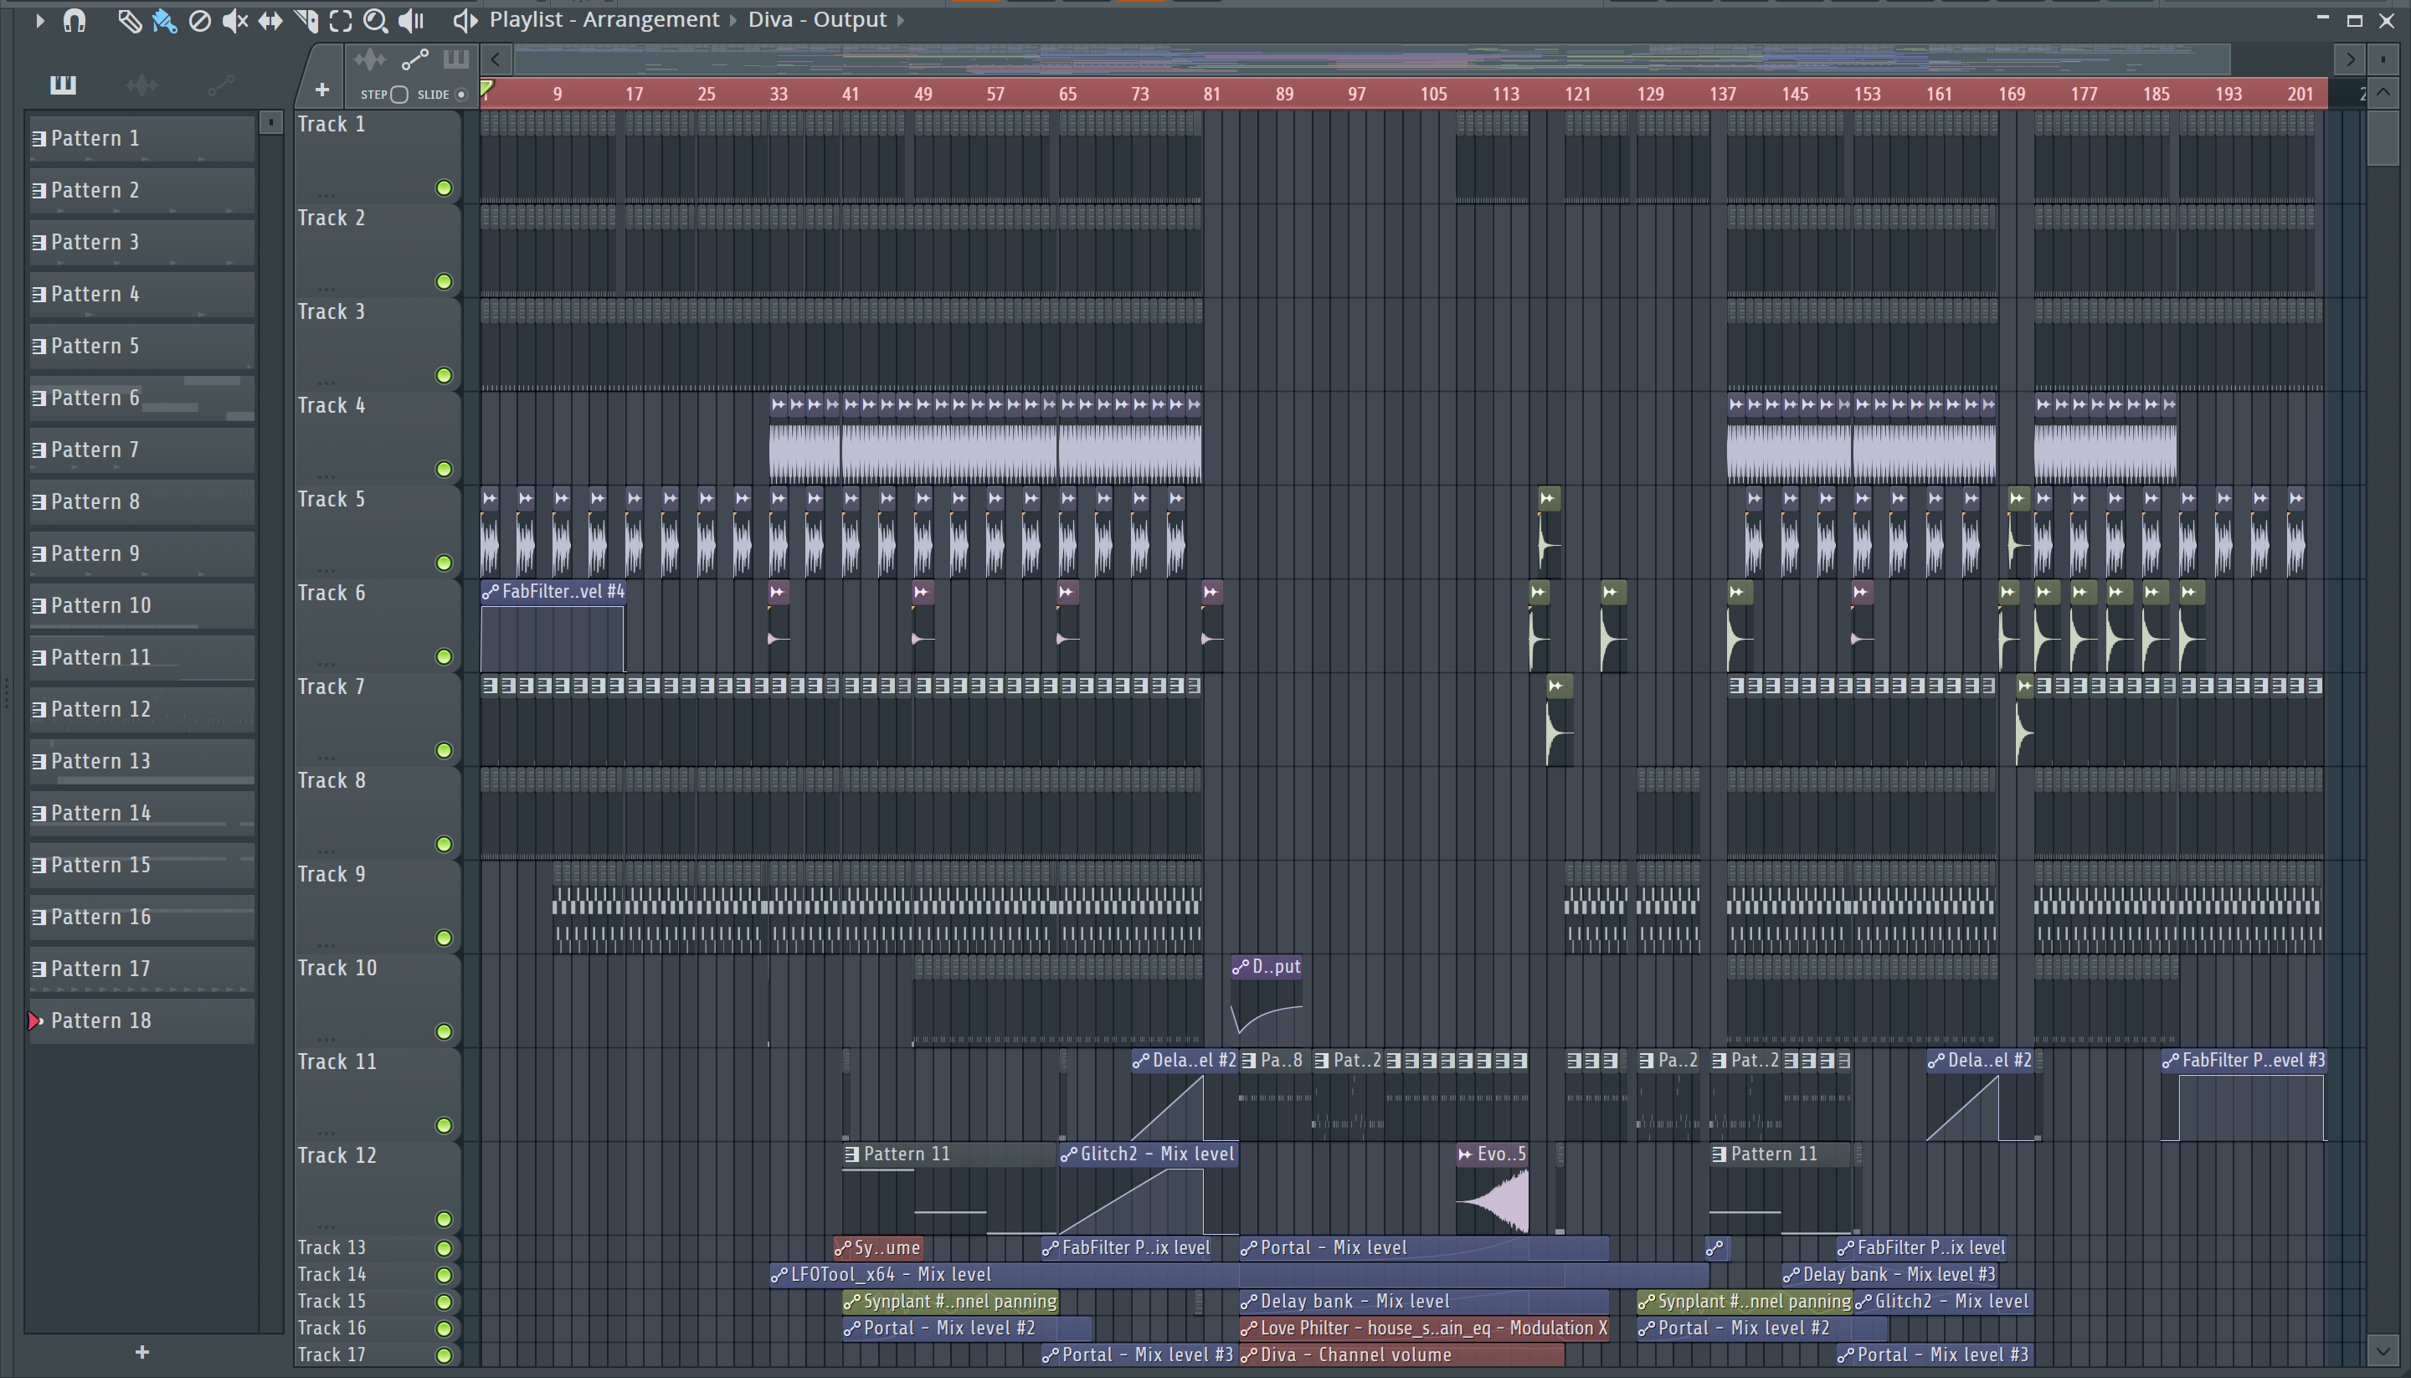2411x1378 pixels.
Task: Mute Track 1 with its green LED
Action: coord(444,188)
